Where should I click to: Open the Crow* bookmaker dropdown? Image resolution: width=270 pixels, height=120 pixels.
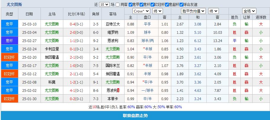click(141, 11)
